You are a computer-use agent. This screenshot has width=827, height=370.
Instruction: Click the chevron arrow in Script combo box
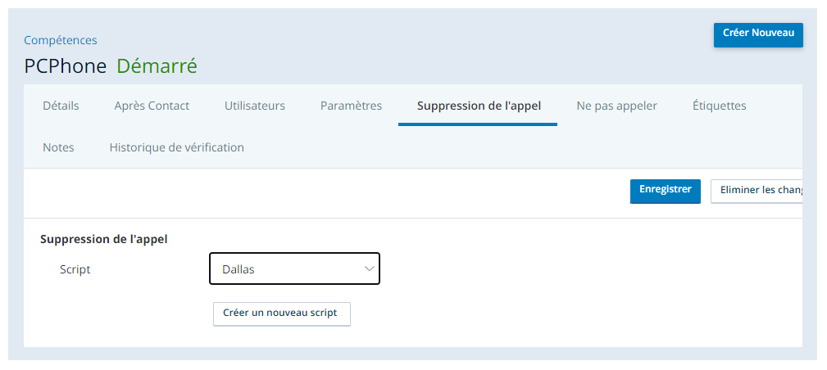369,268
